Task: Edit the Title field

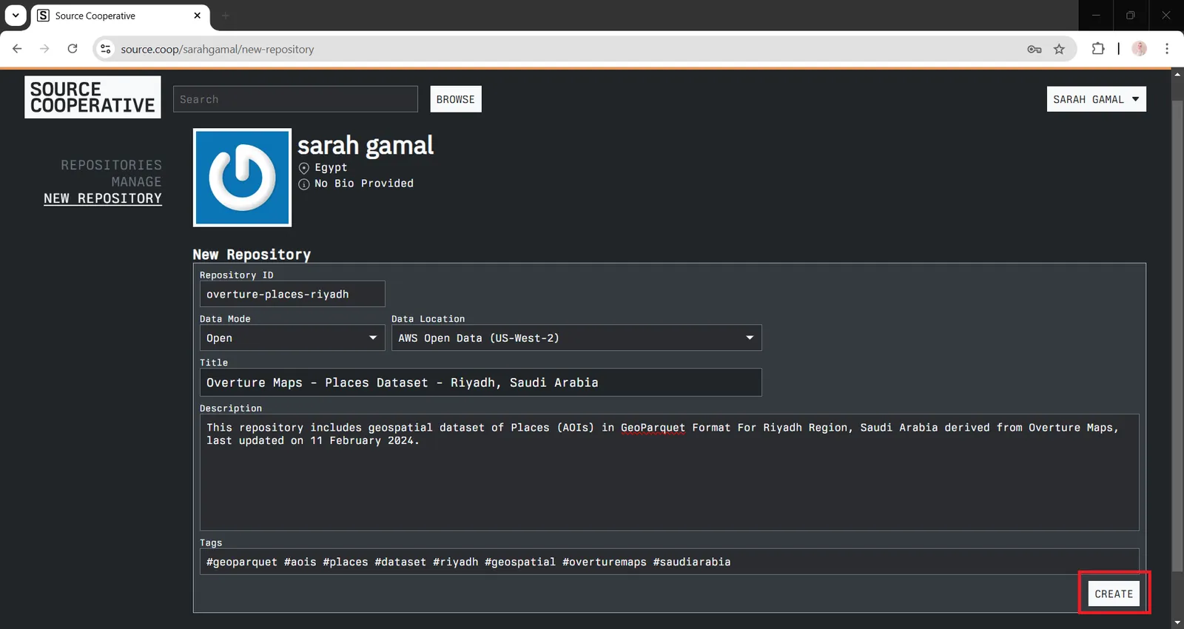Action: click(x=480, y=383)
